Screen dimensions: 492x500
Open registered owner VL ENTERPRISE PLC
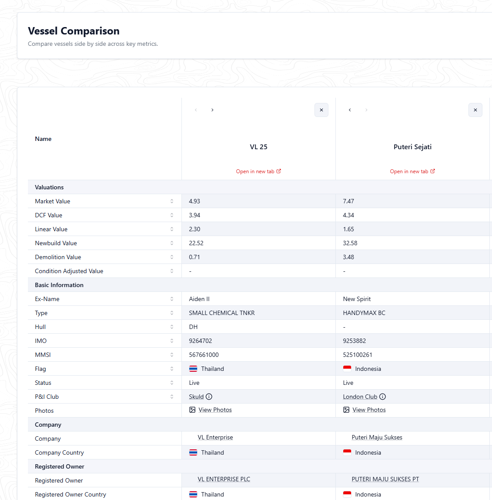point(224,479)
